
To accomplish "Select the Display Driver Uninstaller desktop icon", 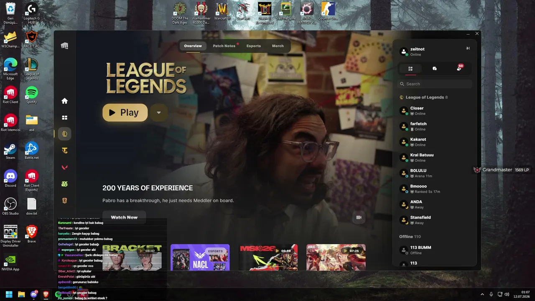I will tap(10, 237).
